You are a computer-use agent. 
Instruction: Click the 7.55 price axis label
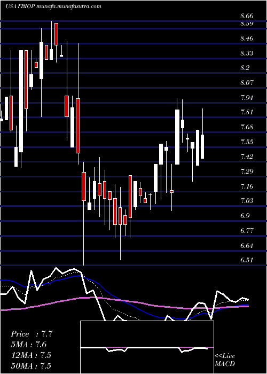[x=247, y=142]
